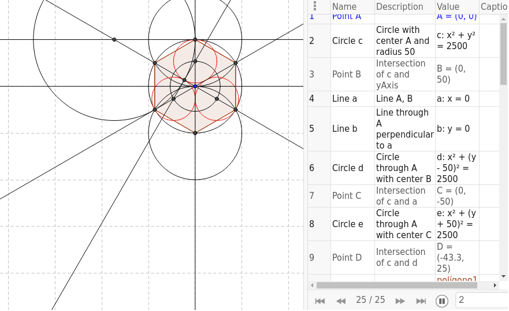Click row number 3 in the protocol table
This screenshot has height=311, width=509.
tap(319, 75)
